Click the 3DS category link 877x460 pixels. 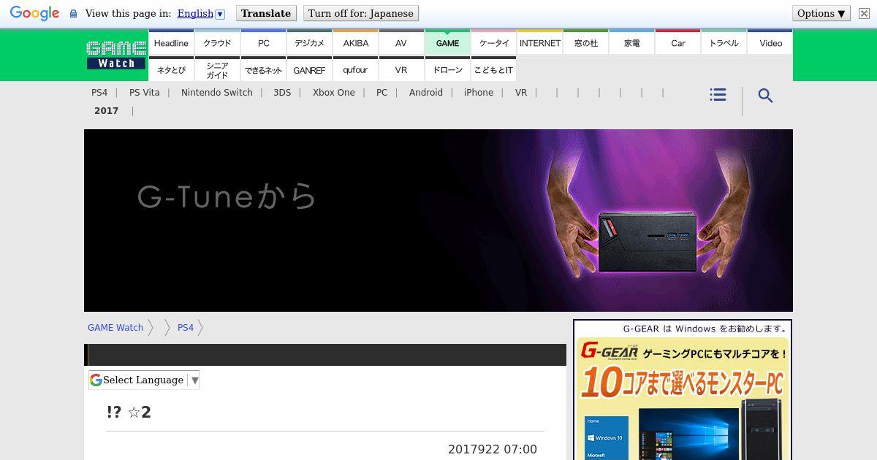pos(282,93)
